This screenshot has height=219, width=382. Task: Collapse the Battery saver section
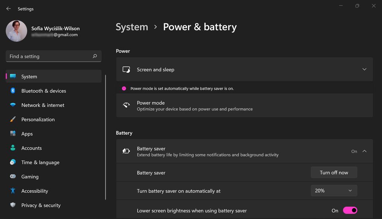coord(364,151)
